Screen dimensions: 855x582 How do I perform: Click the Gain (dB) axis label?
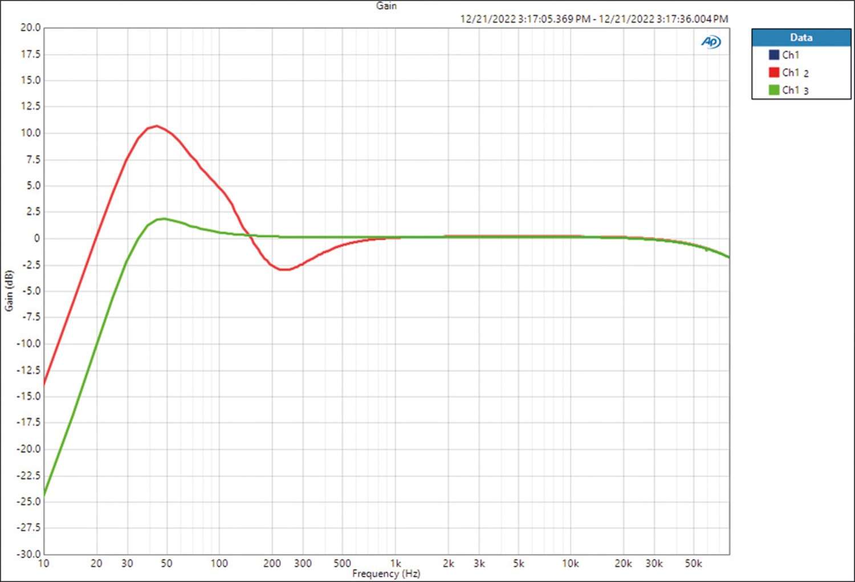tap(9, 291)
